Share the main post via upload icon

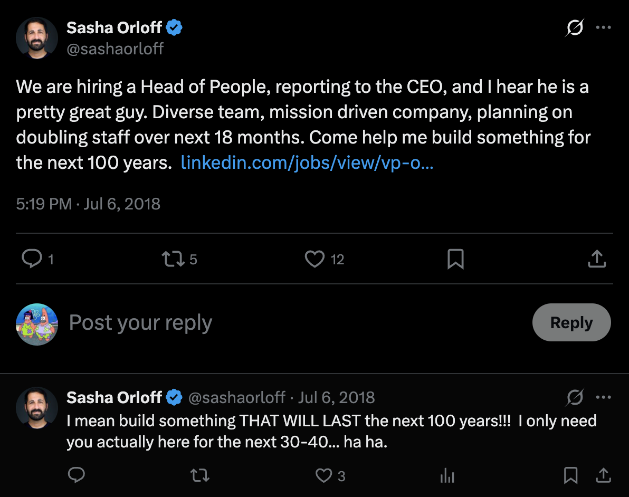tap(597, 259)
